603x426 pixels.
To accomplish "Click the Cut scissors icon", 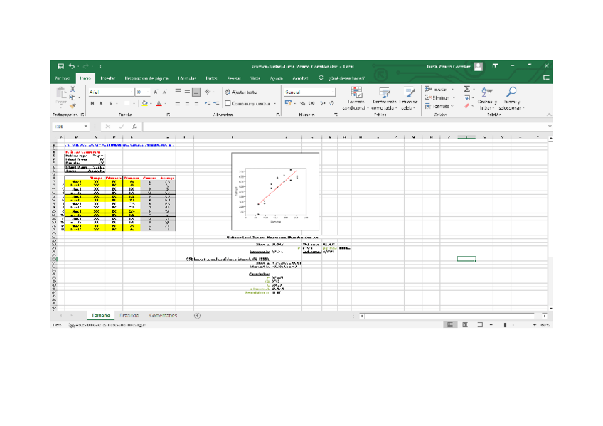I will (73, 90).
